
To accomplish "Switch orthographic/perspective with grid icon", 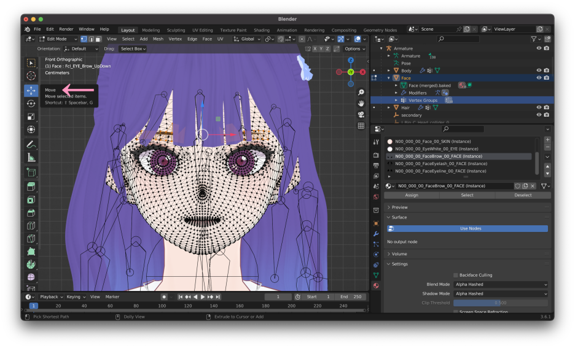I will [361, 126].
